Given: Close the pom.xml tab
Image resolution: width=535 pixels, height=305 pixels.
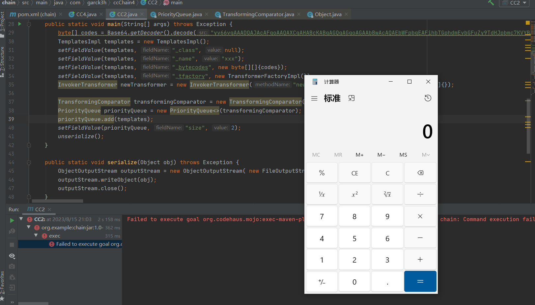Looking at the screenshot, I should pyautogui.click(x=61, y=14).
